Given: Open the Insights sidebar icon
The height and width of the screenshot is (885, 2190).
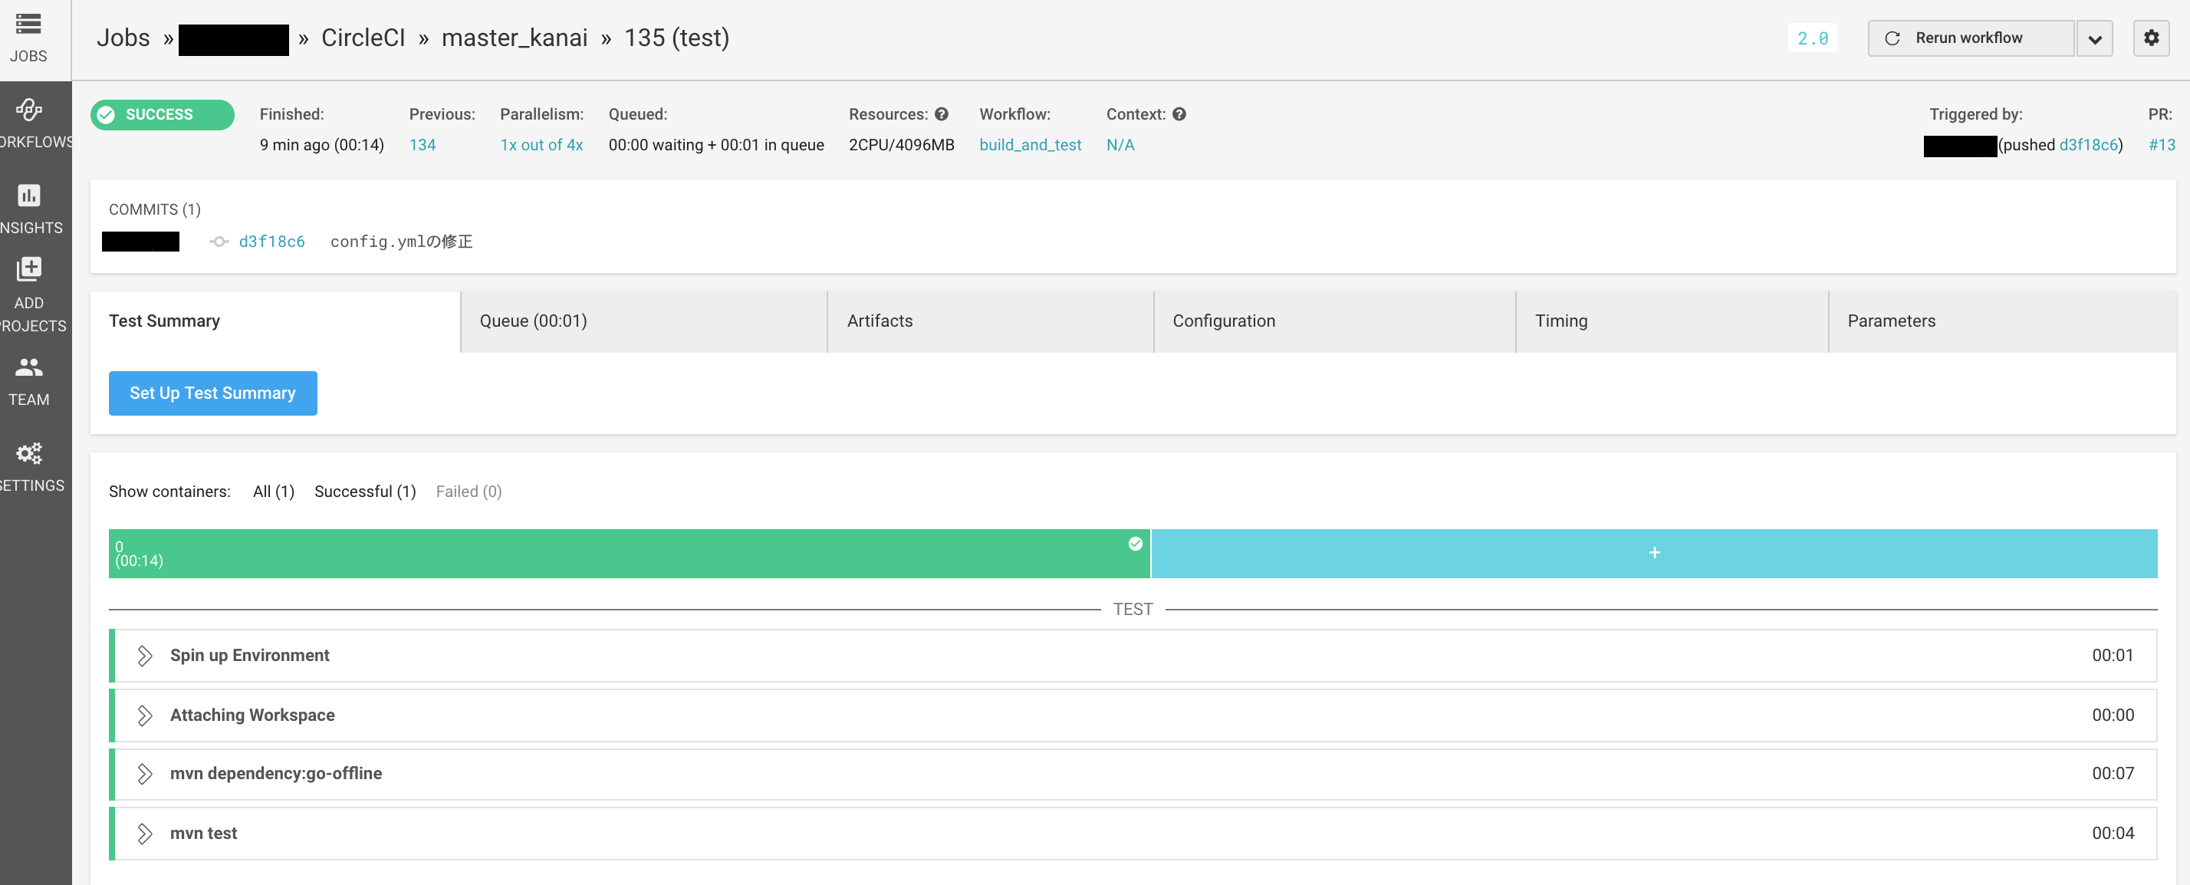Looking at the screenshot, I should pos(29,196).
